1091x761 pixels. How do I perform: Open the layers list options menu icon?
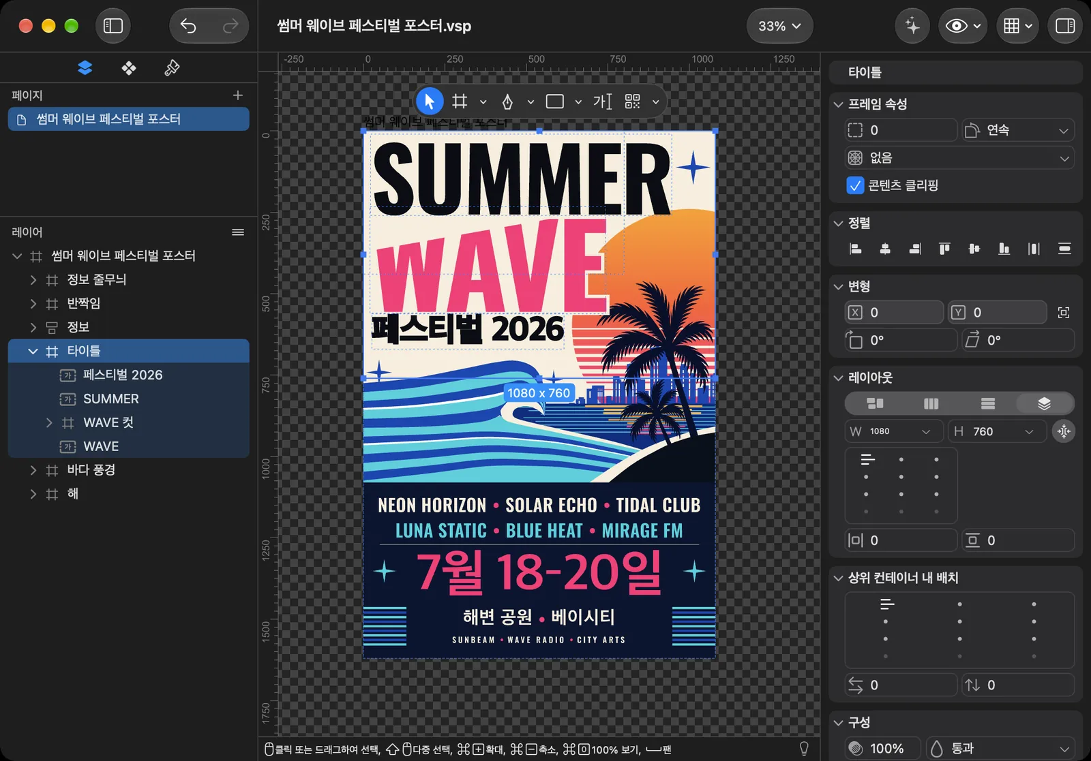pos(238,232)
